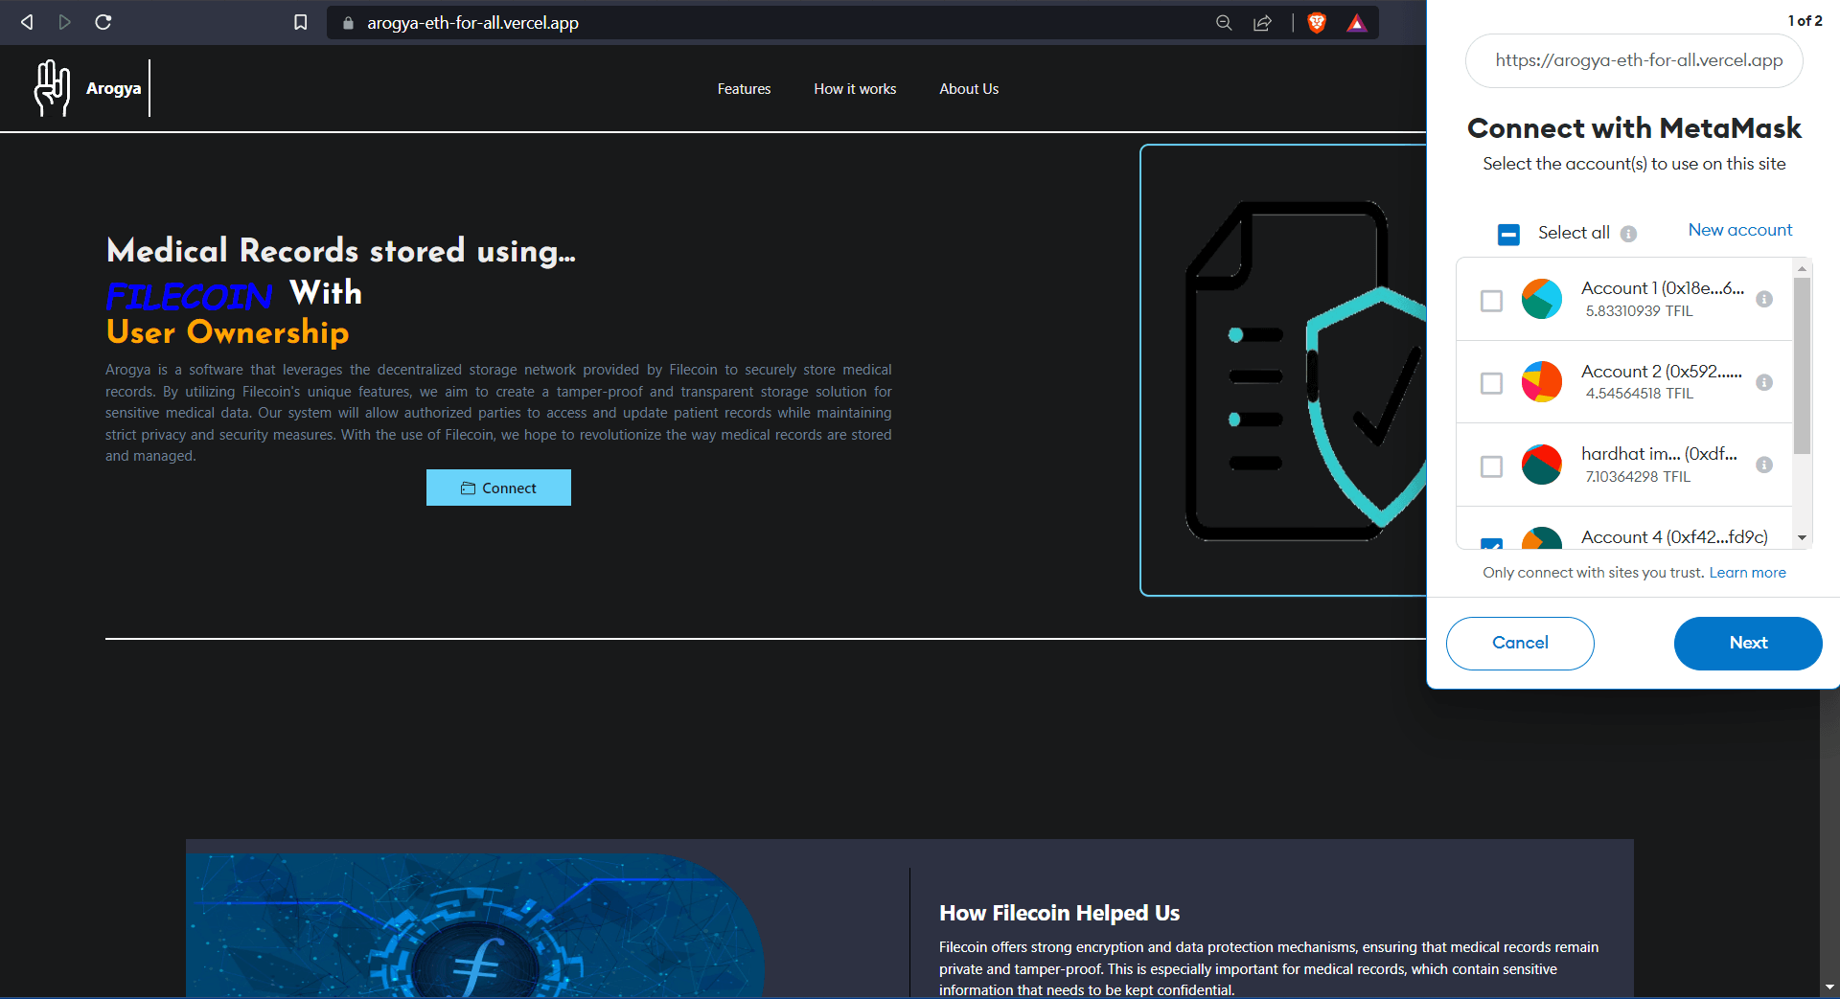Click the info icon next to Account 1
The width and height of the screenshot is (1840, 999).
coord(1764,300)
